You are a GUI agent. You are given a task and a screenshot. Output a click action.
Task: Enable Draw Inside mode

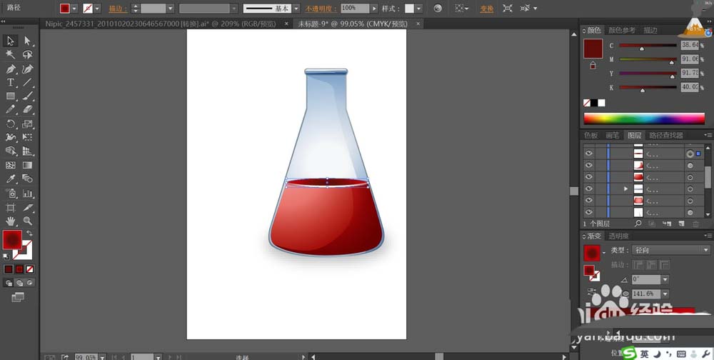pos(30,283)
